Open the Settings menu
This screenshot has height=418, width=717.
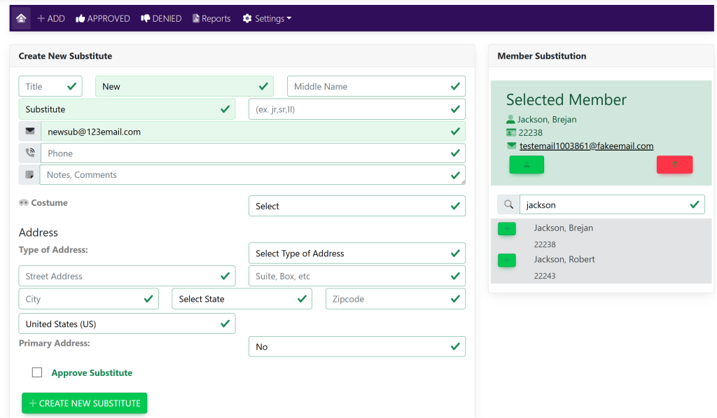267,18
